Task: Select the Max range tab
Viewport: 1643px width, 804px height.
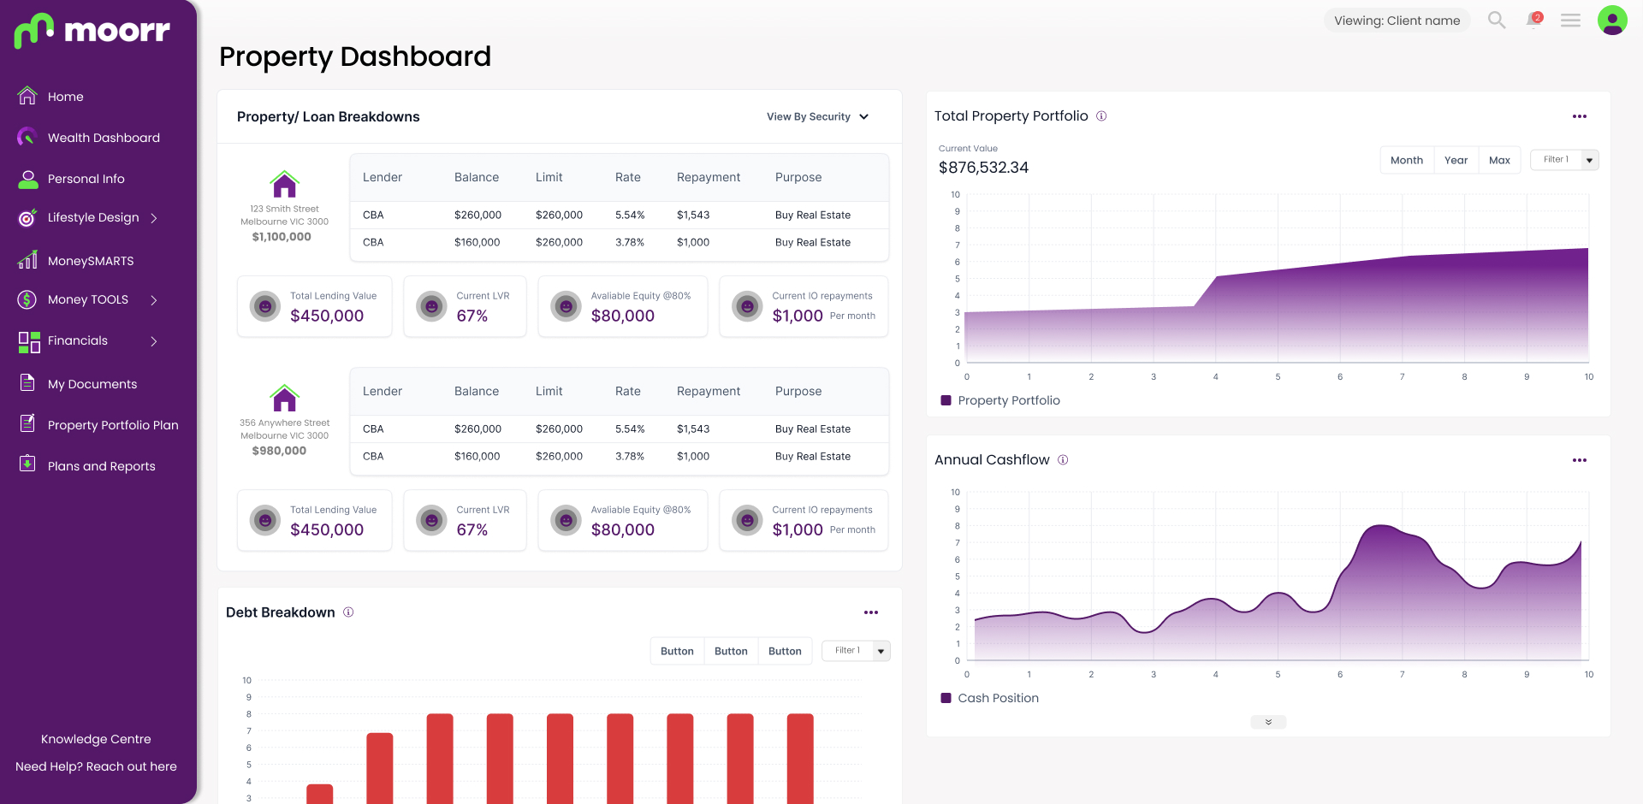Action: click(1500, 160)
